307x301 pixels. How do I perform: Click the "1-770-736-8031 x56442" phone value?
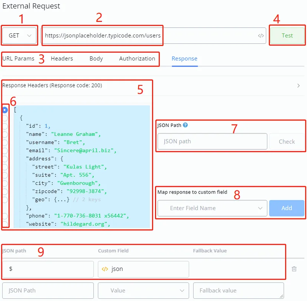[90, 216]
